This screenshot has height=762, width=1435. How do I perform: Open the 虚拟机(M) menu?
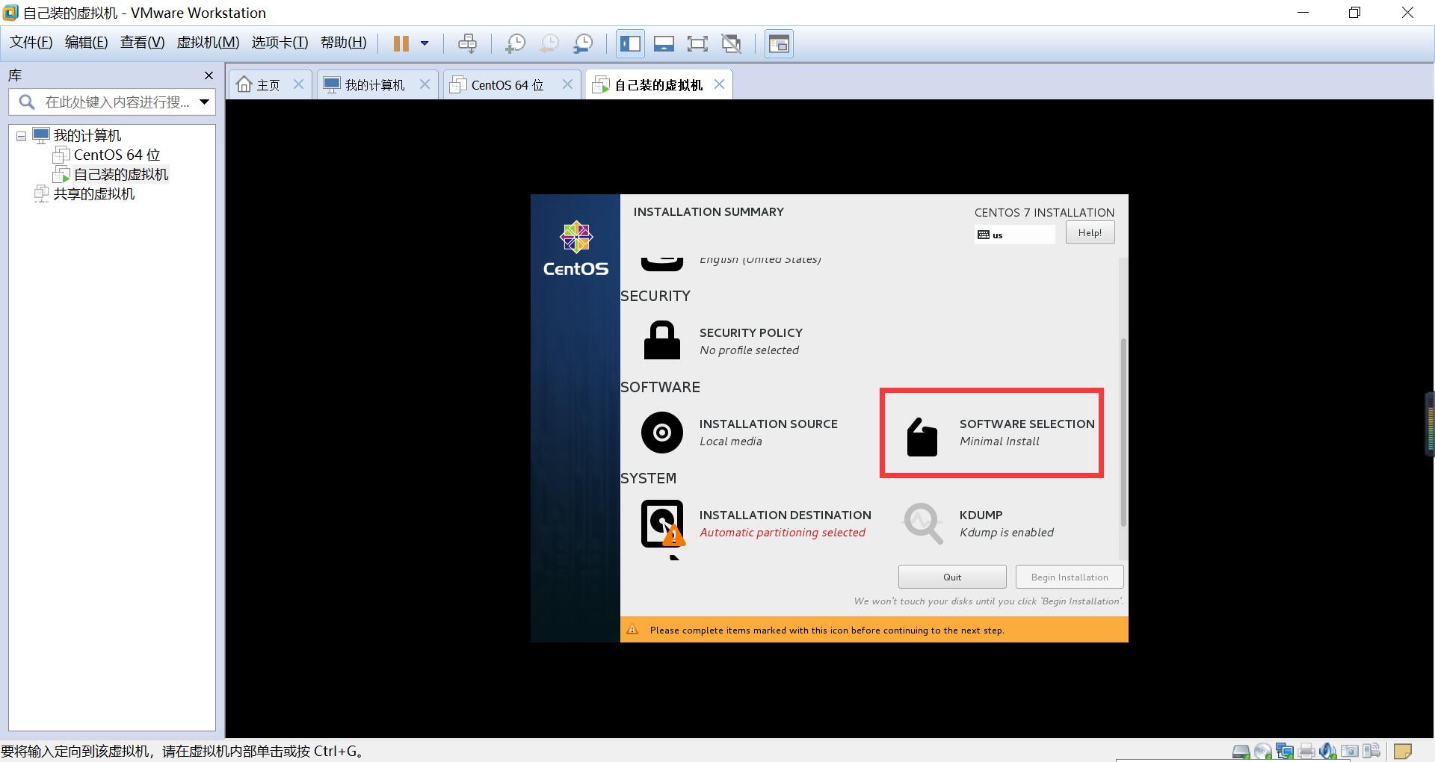tap(208, 43)
